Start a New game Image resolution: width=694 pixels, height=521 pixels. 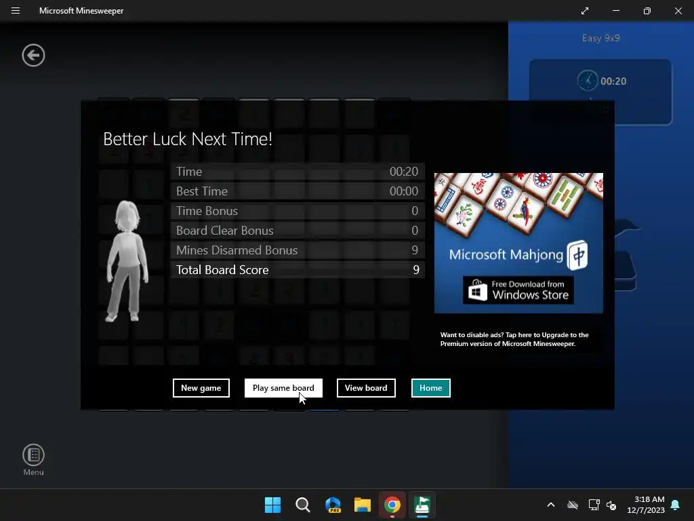[x=201, y=388]
